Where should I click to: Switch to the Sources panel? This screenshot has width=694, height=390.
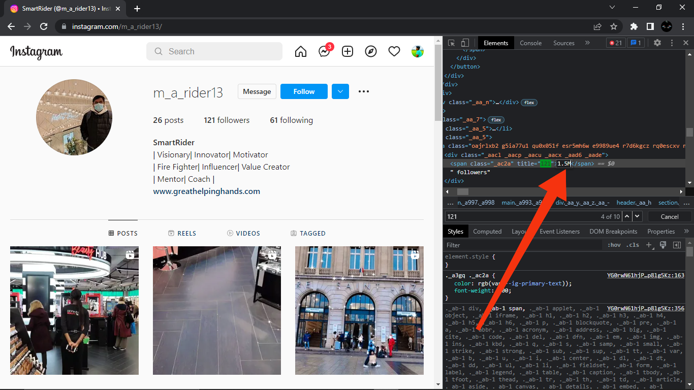[564, 43]
